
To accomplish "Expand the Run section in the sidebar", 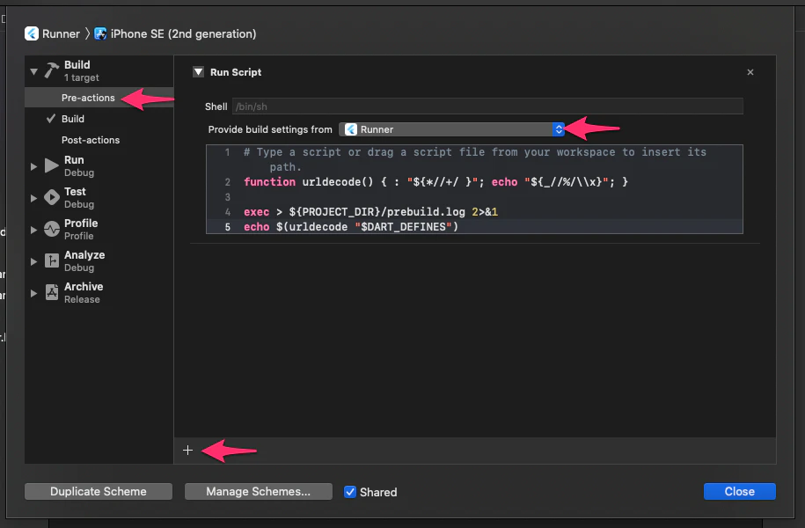I will click(x=33, y=165).
